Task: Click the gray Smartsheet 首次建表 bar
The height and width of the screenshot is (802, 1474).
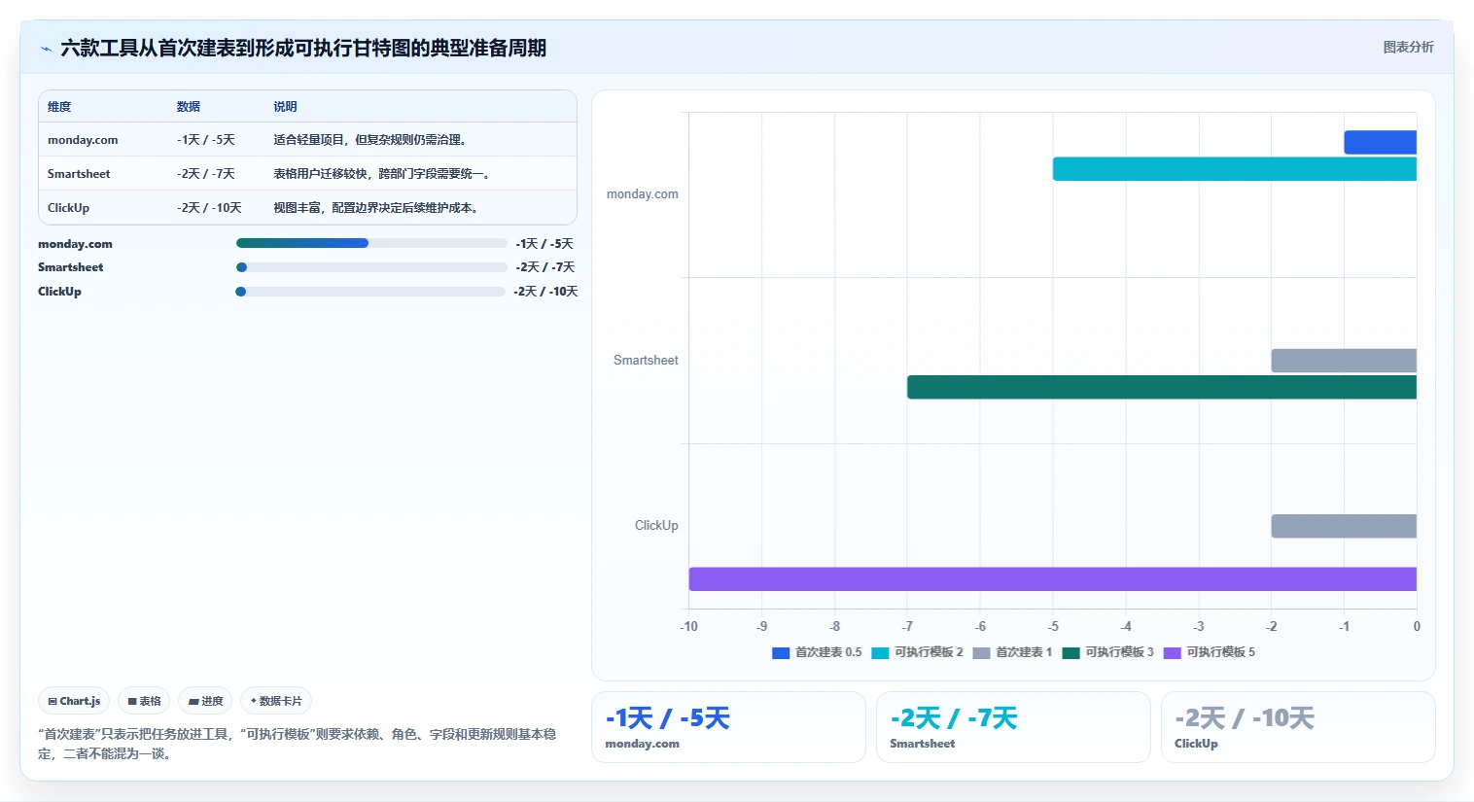Action: point(1344,361)
